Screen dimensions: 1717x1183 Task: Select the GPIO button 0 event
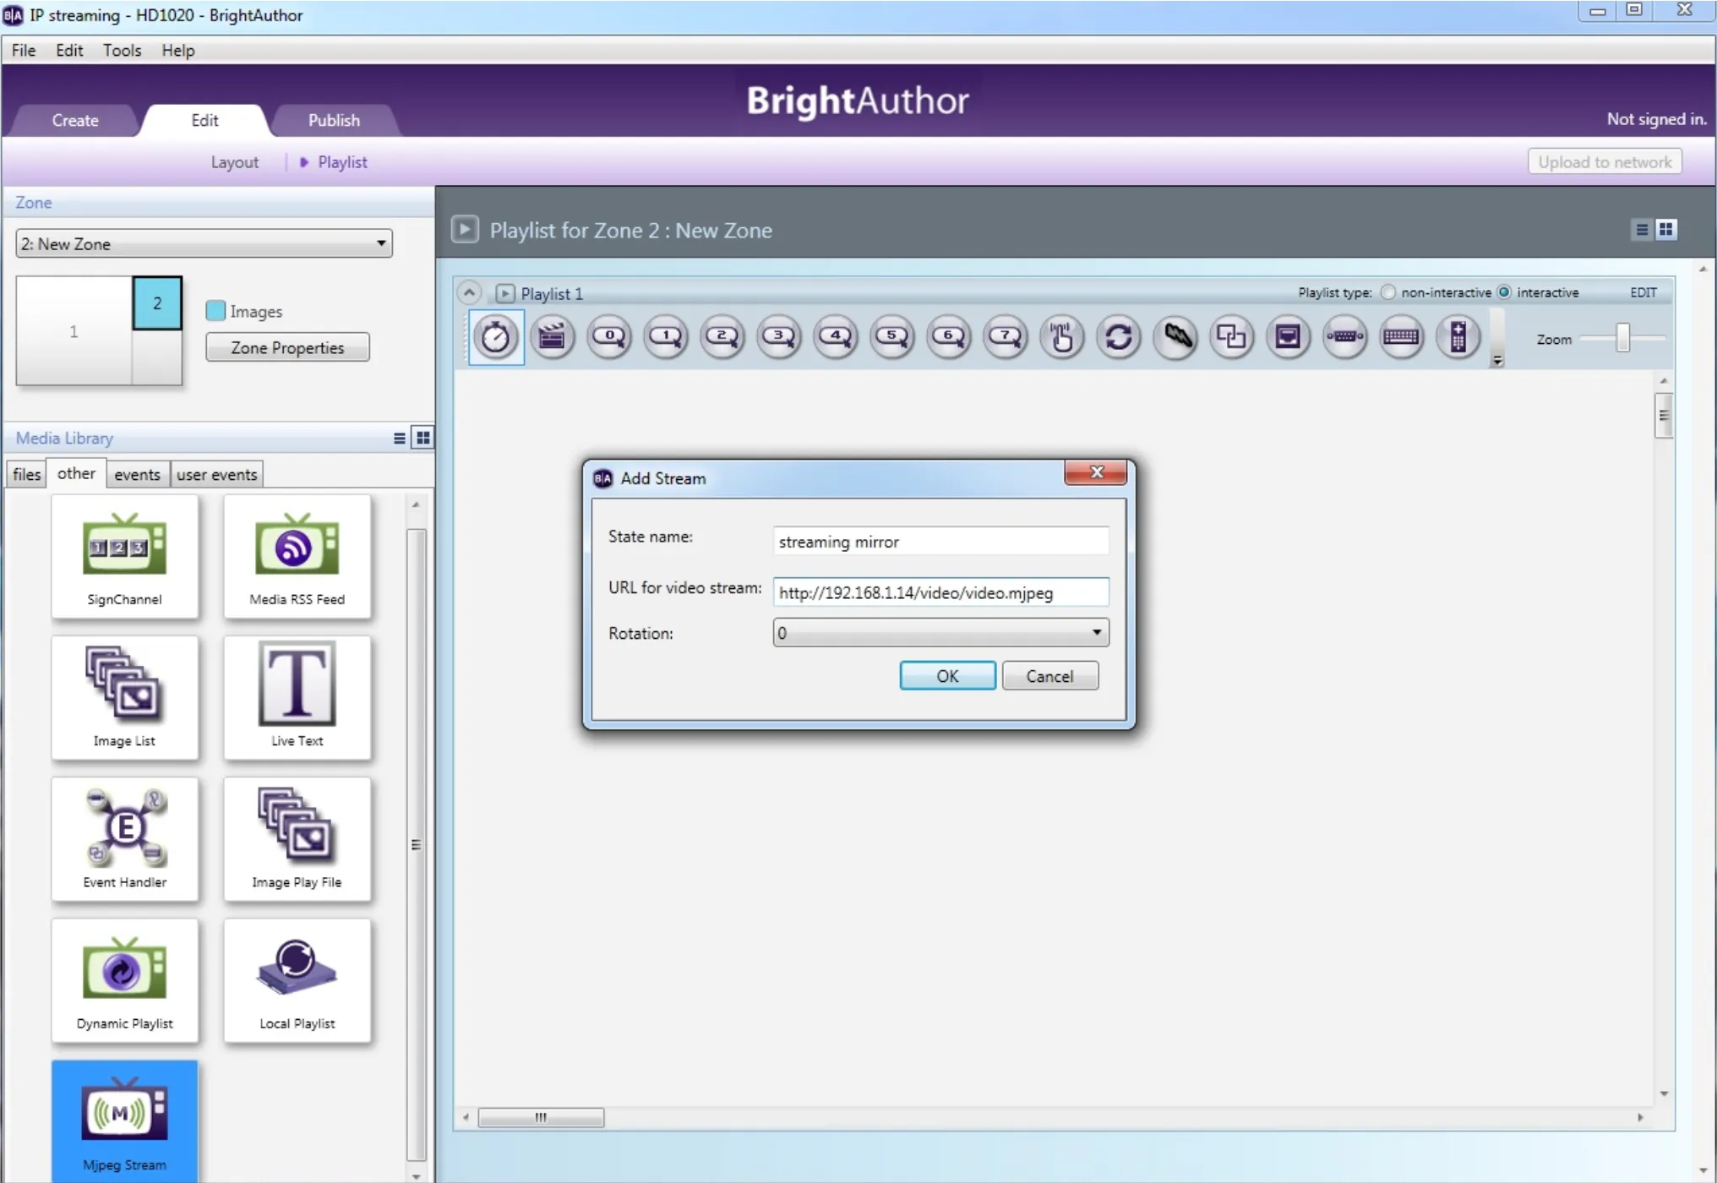coord(609,337)
